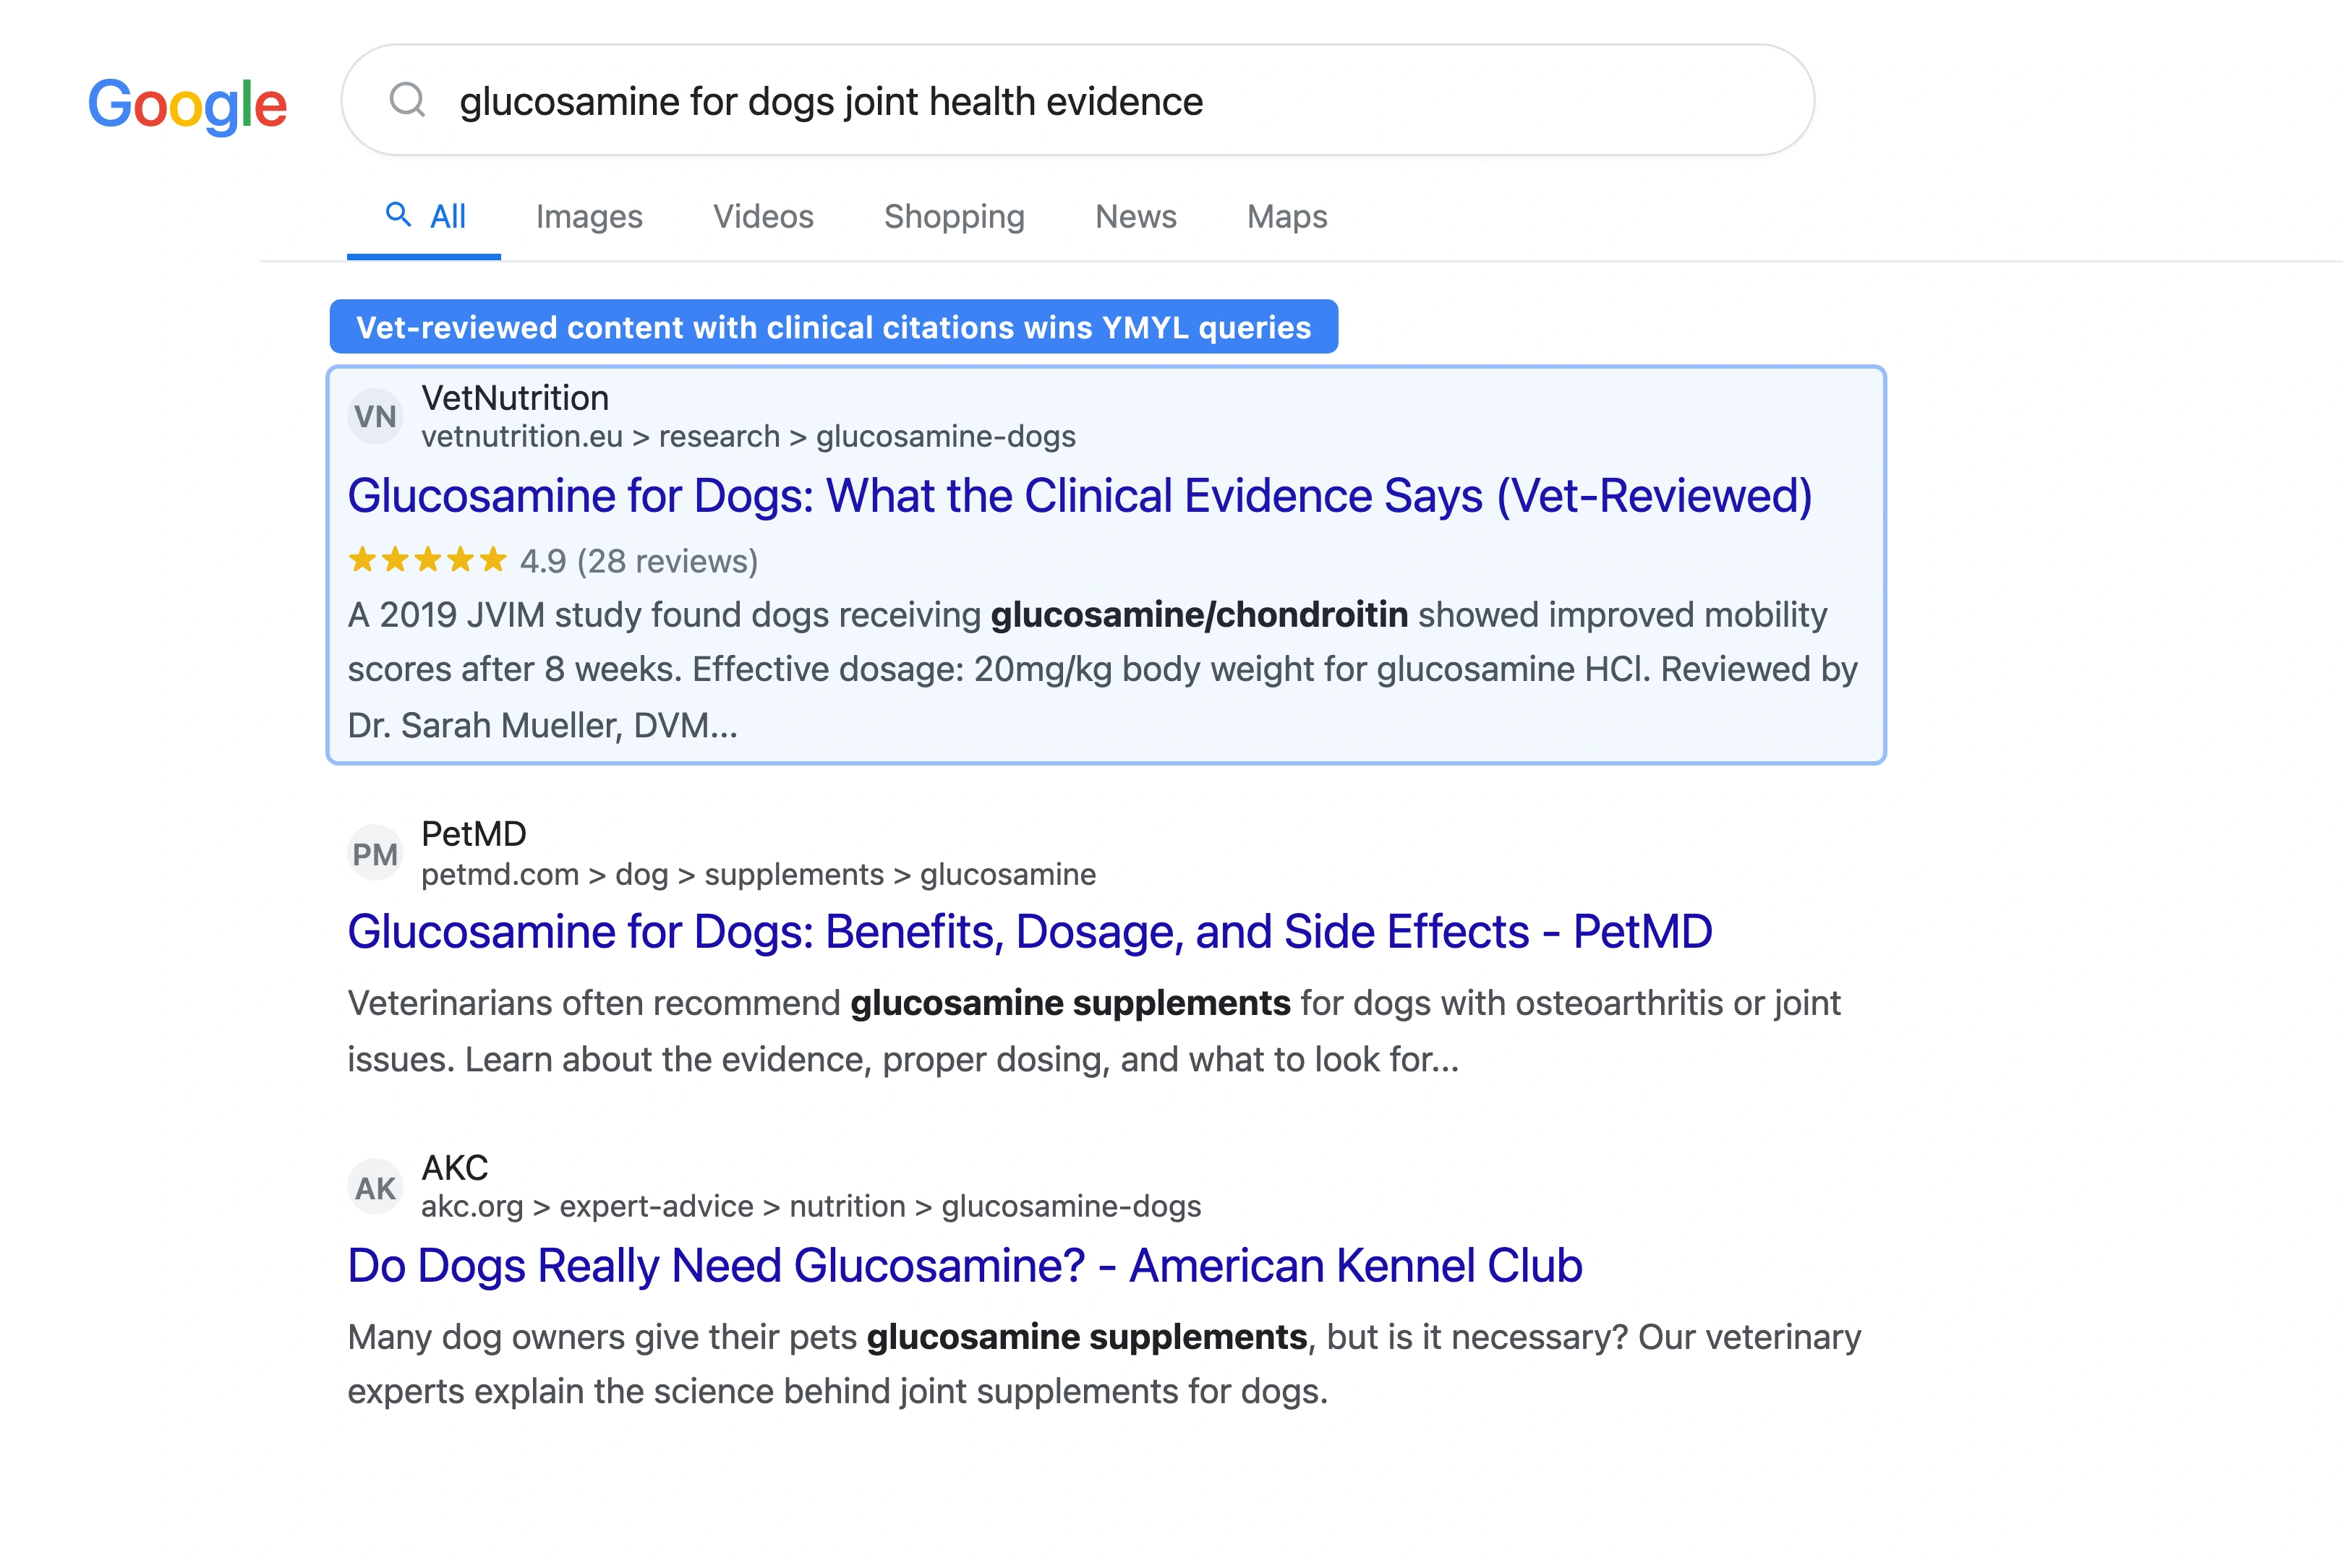2343x1568 pixels.
Task: Open the News results tab
Action: click(1135, 216)
